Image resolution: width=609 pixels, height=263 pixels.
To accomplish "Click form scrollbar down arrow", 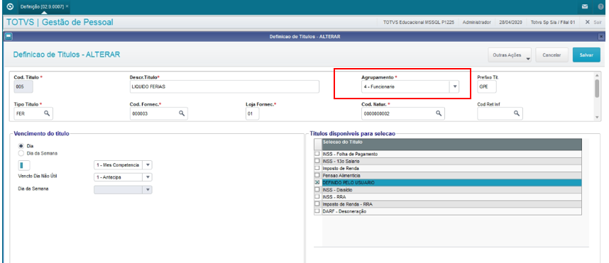I will tap(598, 117).
